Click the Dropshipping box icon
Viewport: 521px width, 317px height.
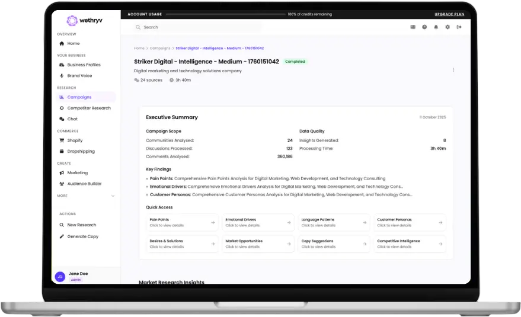coord(62,151)
